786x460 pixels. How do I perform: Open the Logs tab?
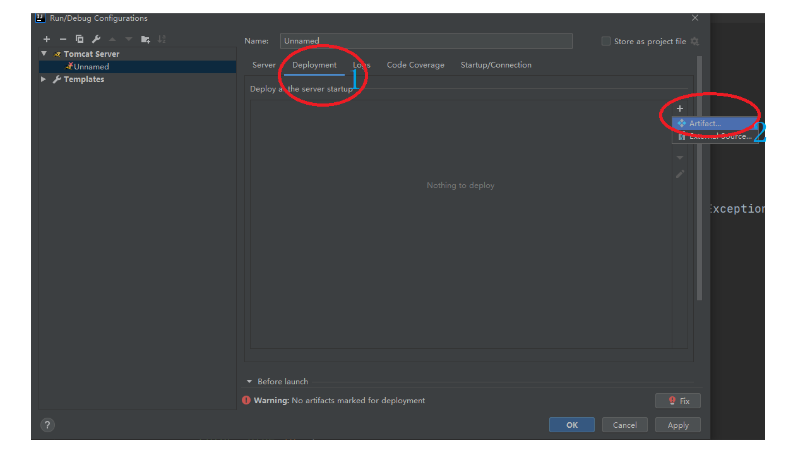coord(362,65)
